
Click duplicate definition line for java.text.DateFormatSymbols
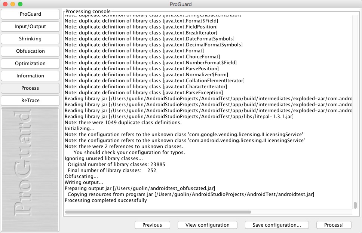150,39
